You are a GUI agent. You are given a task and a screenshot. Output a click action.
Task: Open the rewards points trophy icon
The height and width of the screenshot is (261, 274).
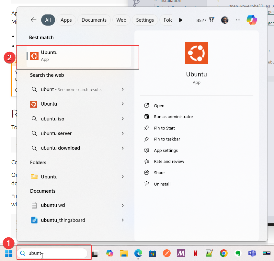[x=211, y=20]
